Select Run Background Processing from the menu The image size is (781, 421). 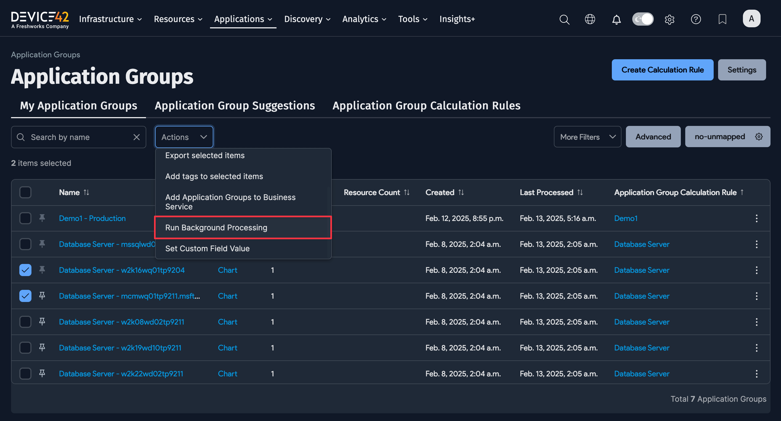[216, 227]
